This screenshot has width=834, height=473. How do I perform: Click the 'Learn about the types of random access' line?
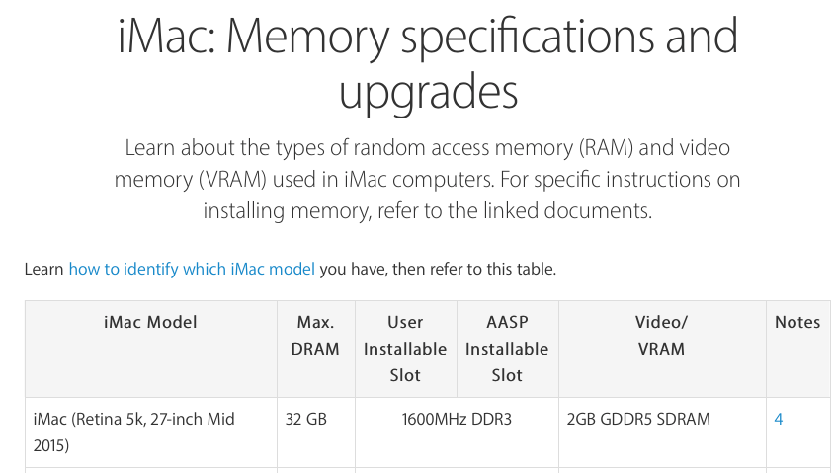(308, 148)
